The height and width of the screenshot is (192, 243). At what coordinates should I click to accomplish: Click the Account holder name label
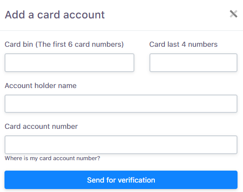41,86
